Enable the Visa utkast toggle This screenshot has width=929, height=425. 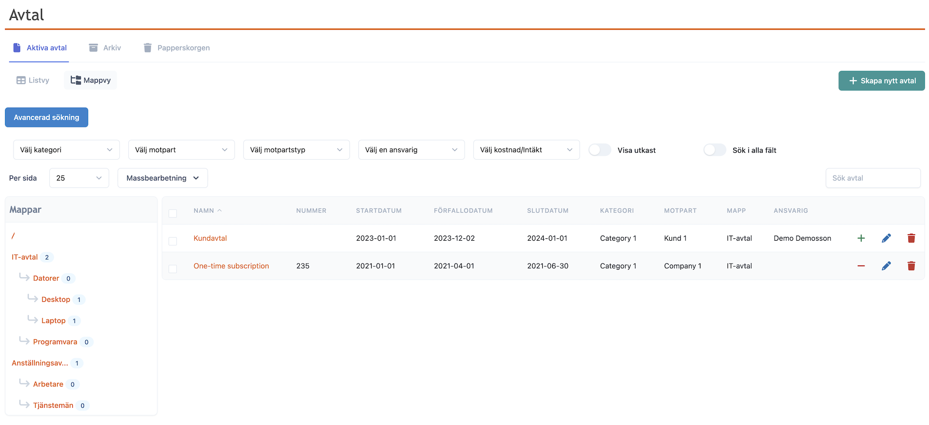pos(599,150)
